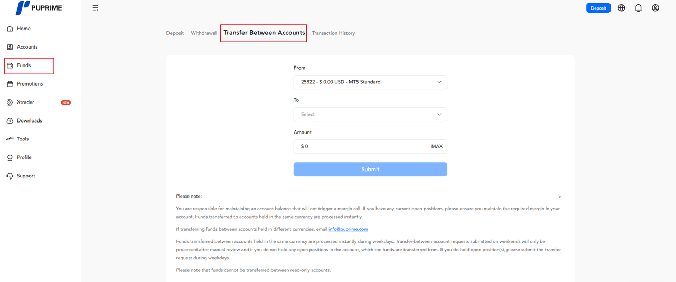Open the Transaction History tab
Image resolution: width=676 pixels, height=282 pixels.
[x=333, y=33]
